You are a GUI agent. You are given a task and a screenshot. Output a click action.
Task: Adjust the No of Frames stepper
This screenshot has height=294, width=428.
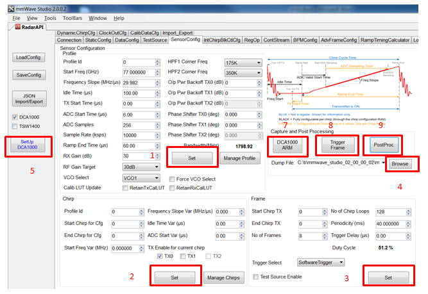[x=325, y=236]
